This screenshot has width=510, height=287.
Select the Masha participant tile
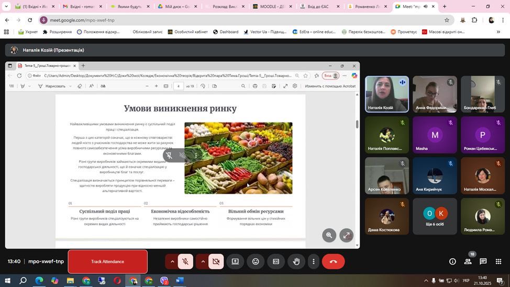point(435,135)
